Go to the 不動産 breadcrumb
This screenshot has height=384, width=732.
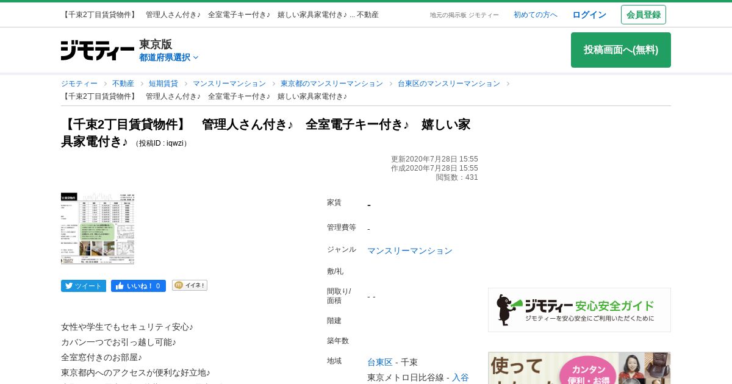tap(123, 84)
